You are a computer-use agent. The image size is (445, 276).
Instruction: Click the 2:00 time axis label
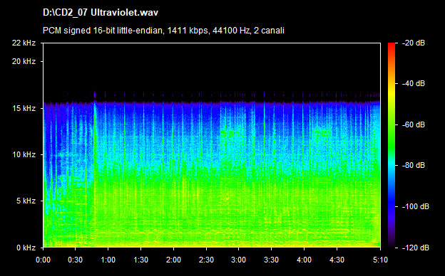pos(174,260)
